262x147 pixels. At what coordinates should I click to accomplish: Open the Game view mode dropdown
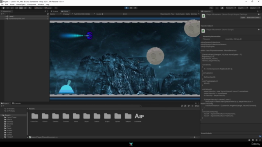tap(56, 14)
